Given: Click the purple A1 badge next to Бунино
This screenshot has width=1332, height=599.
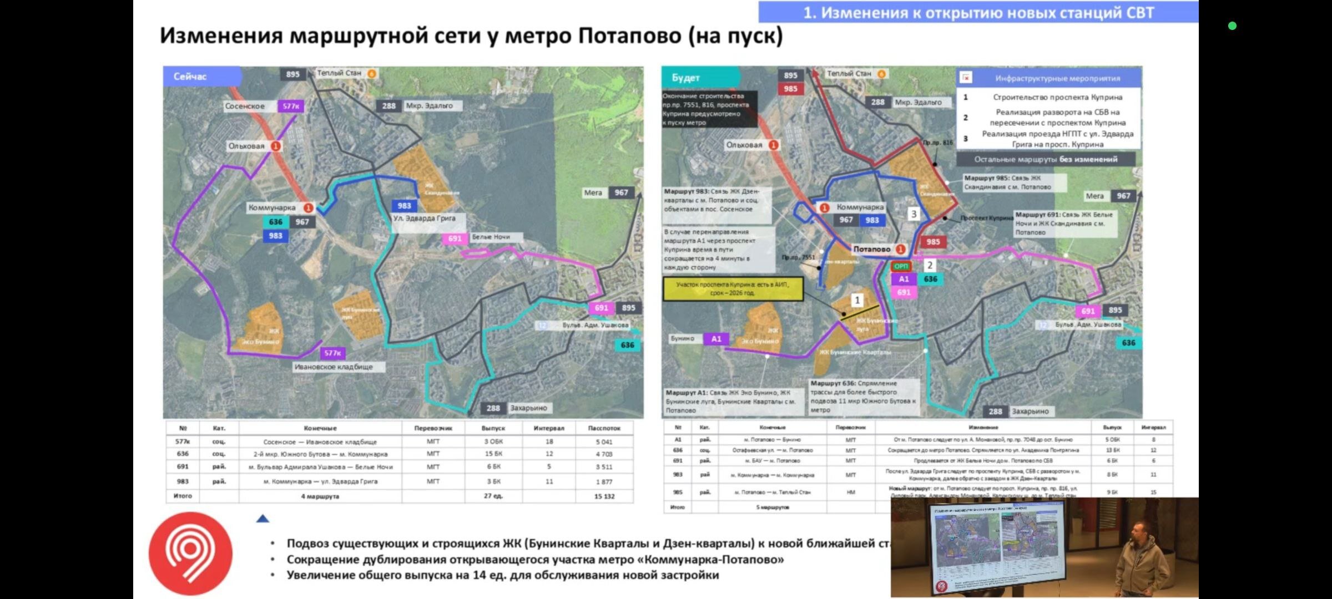Looking at the screenshot, I should 716,338.
